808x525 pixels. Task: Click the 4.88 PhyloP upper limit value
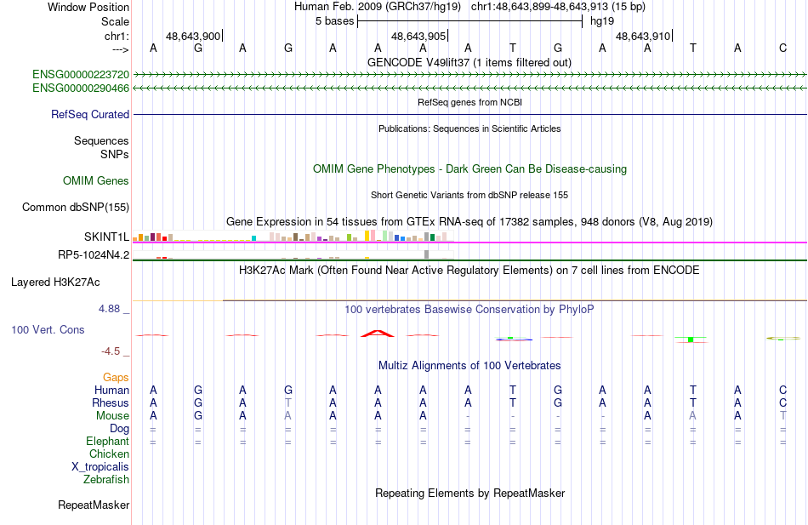click(x=109, y=309)
